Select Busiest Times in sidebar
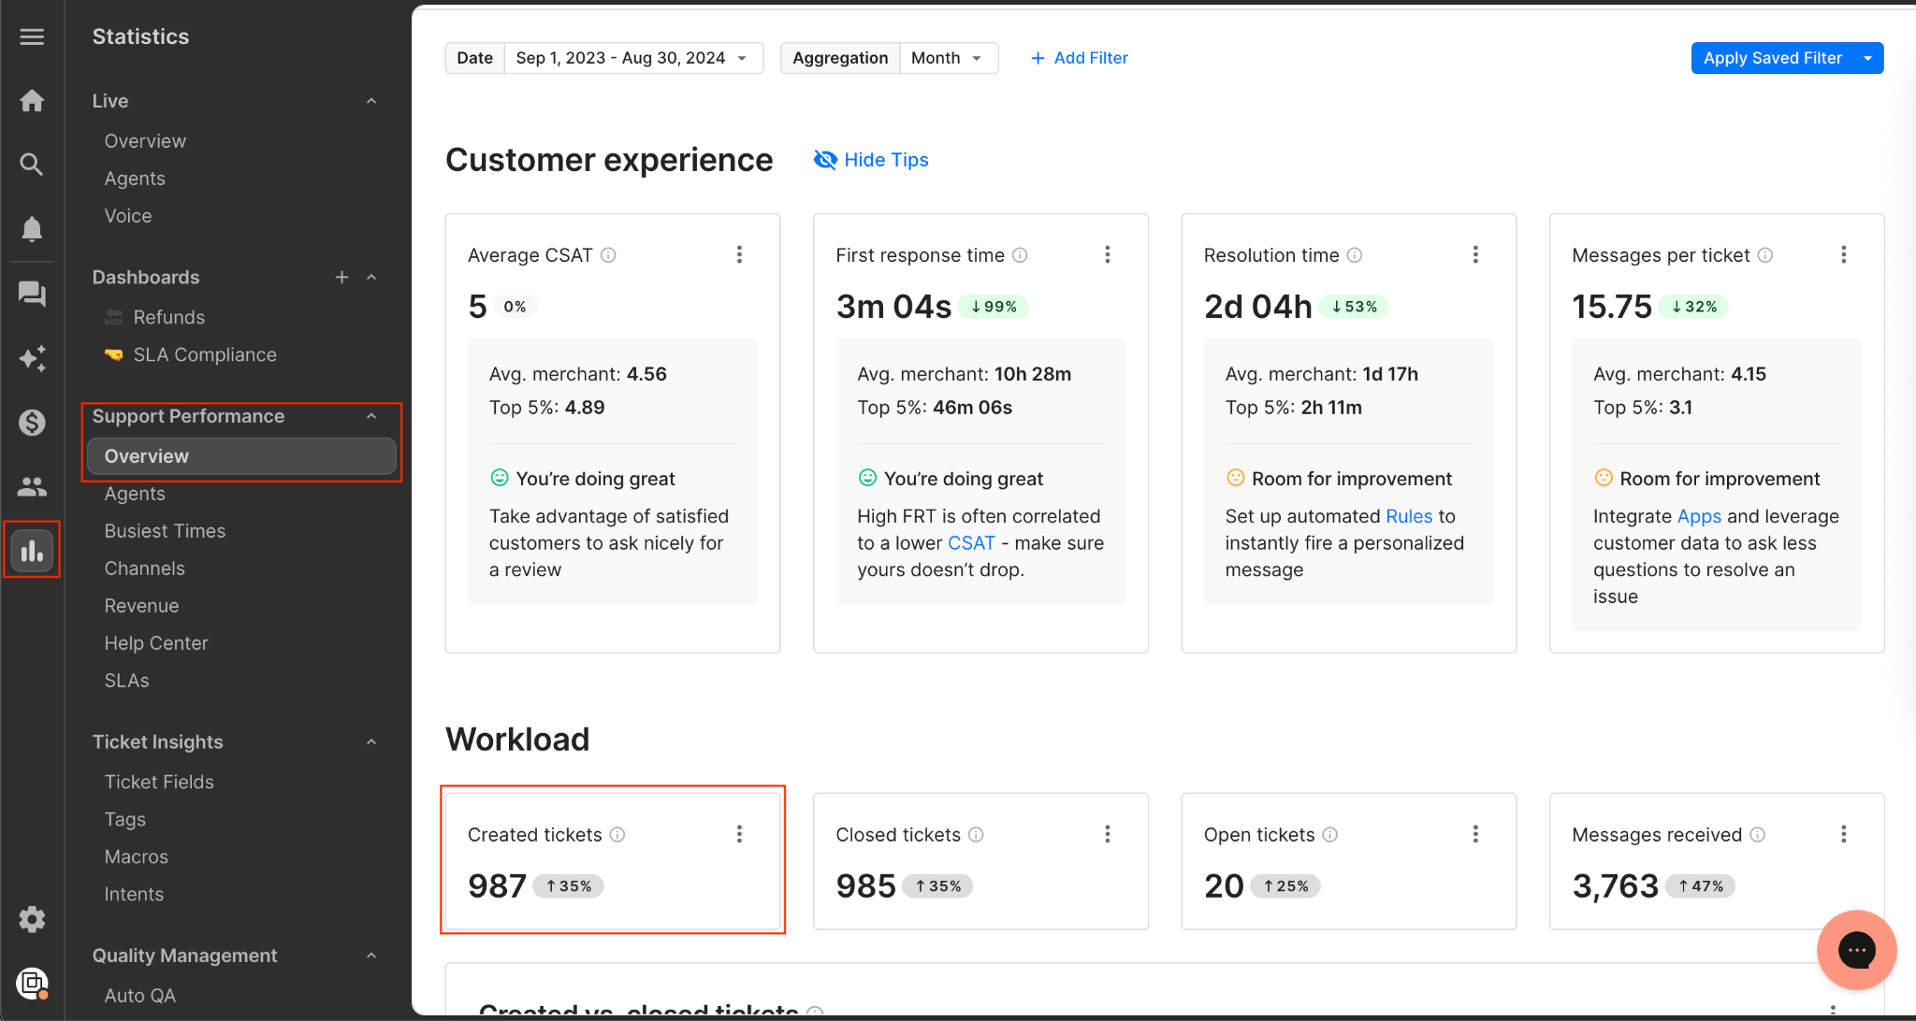This screenshot has height=1021, width=1916. [x=165, y=531]
